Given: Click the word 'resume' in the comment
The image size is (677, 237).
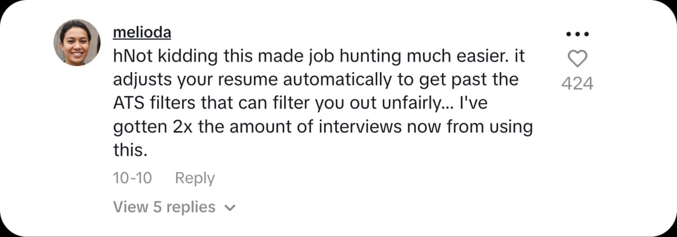Looking at the screenshot, I should [232, 80].
